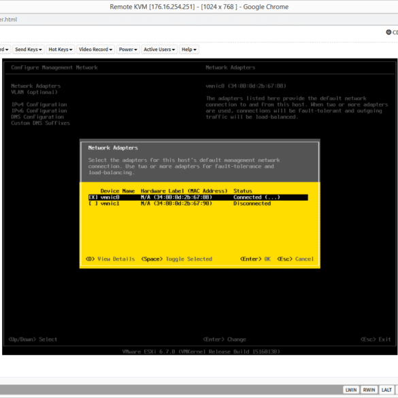The width and height of the screenshot is (398, 398).
Task: Toggle the vmnic1 adapter checkbox
Action: click(93, 203)
